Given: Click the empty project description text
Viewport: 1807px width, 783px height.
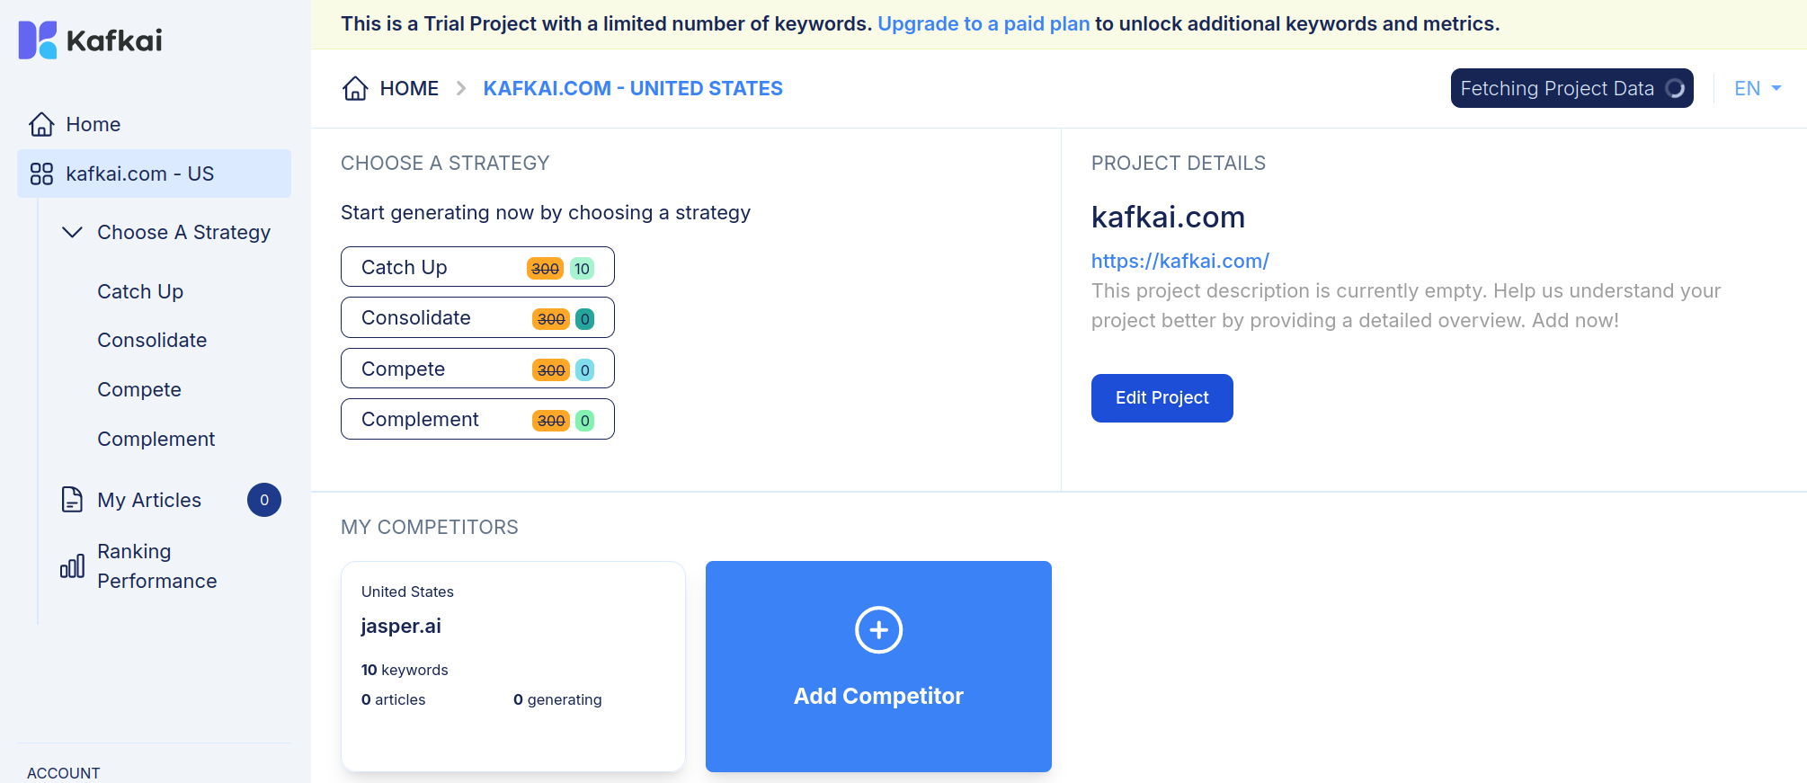Looking at the screenshot, I should [x=1406, y=306].
